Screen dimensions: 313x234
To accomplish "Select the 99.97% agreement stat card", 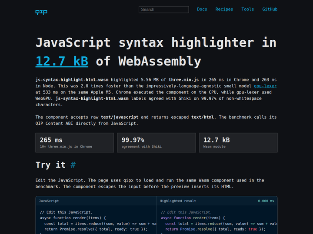I will pos(156,143).
